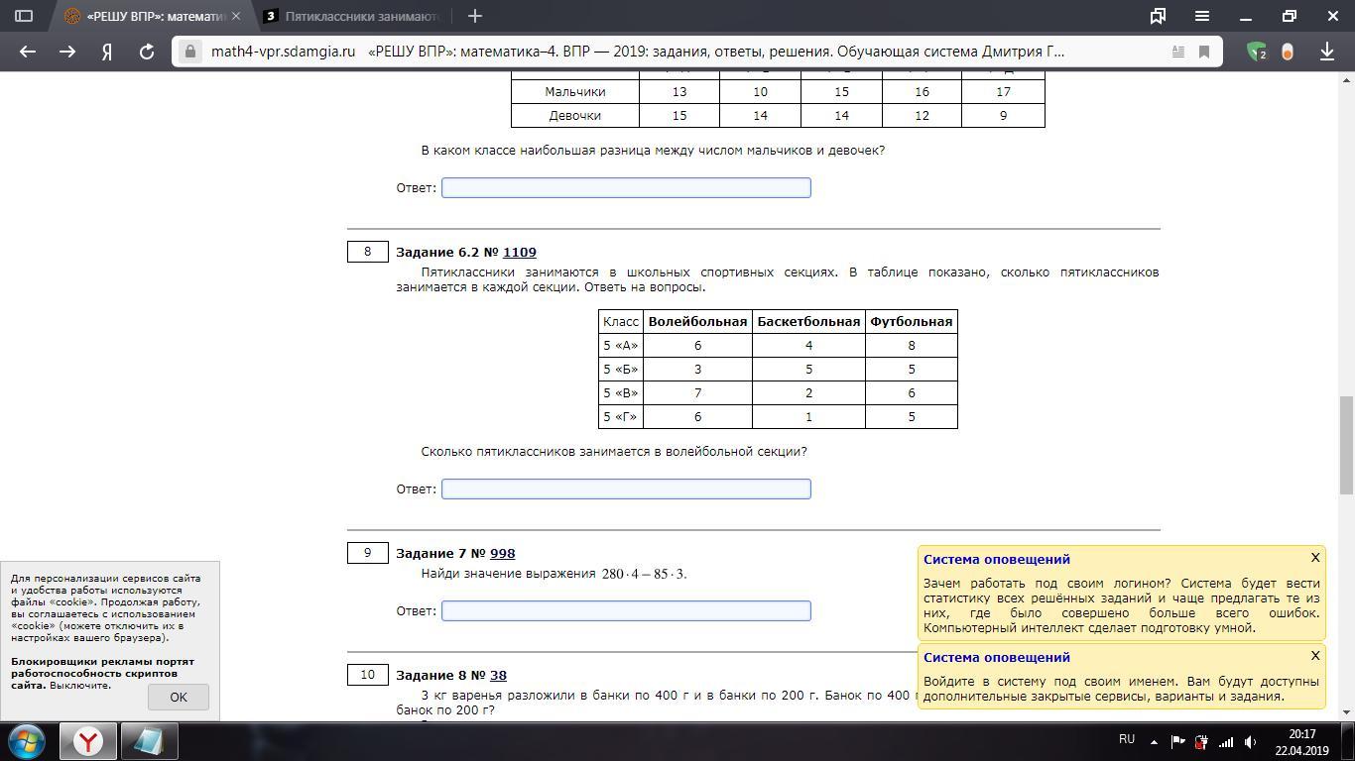The height and width of the screenshot is (761, 1355).
Task: Switch to the Пятиклассники занимаются tab
Action: point(353,16)
